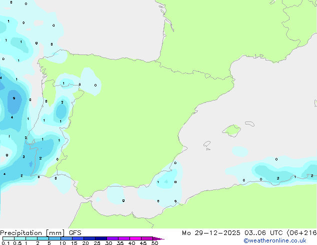The height and width of the screenshot is (245, 317).
Task: Click the 25–30 mm navy legend swatch
Action: 101,238
